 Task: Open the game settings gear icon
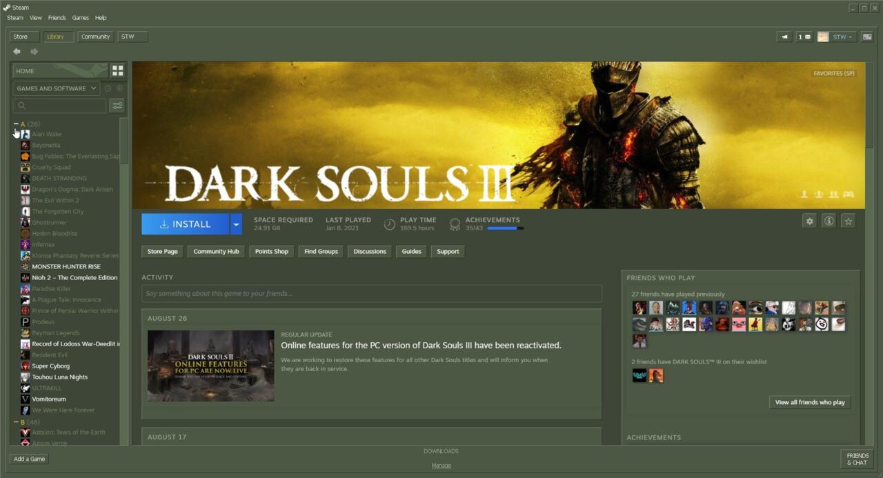click(x=809, y=221)
